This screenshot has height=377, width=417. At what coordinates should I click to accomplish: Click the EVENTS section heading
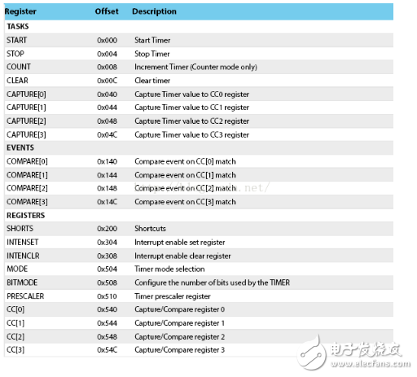(x=20, y=147)
